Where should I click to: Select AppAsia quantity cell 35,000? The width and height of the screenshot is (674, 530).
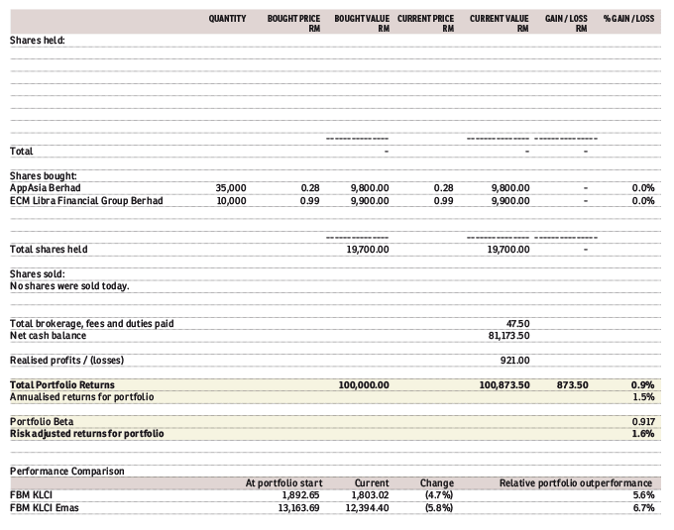(230, 187)
